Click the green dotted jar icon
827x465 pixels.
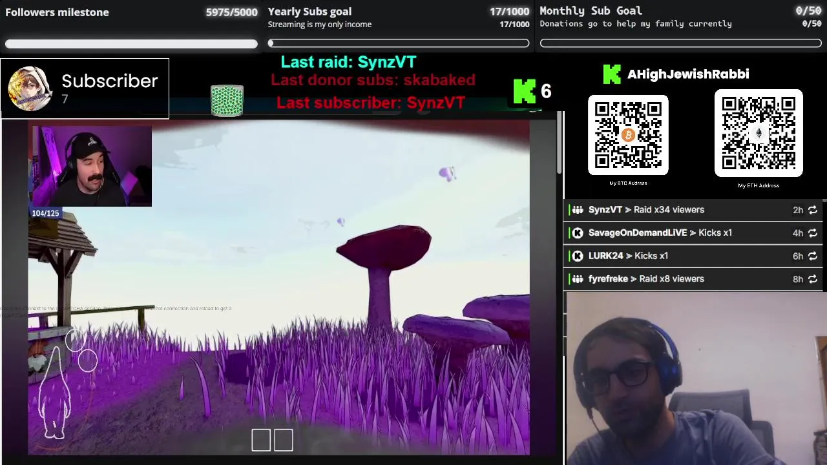(x=227, y=101)
